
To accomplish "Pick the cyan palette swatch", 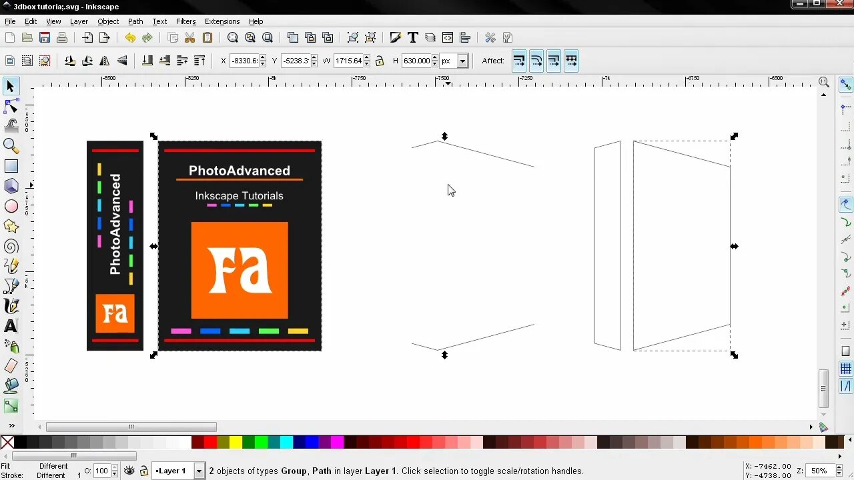I will point(286,442).
